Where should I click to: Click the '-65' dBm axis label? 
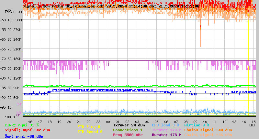click(x=3, y=49)
